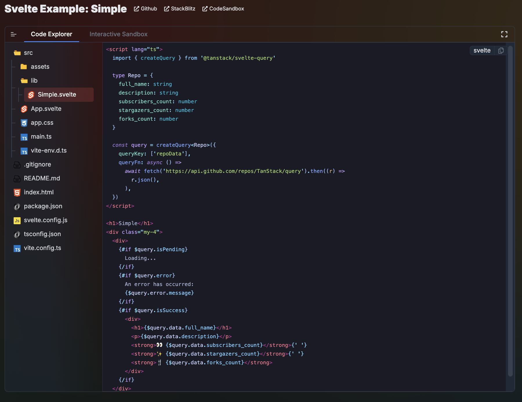Click the TypeScript icon beside vite.config.ts
The width and height of the screenshot is (522, 402).
[x=17, y=249]
